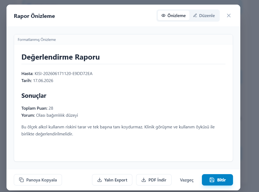Click the Yalın Export button
Screen dimensions: 259x192
pyautogui.click(x=112, y=180)
